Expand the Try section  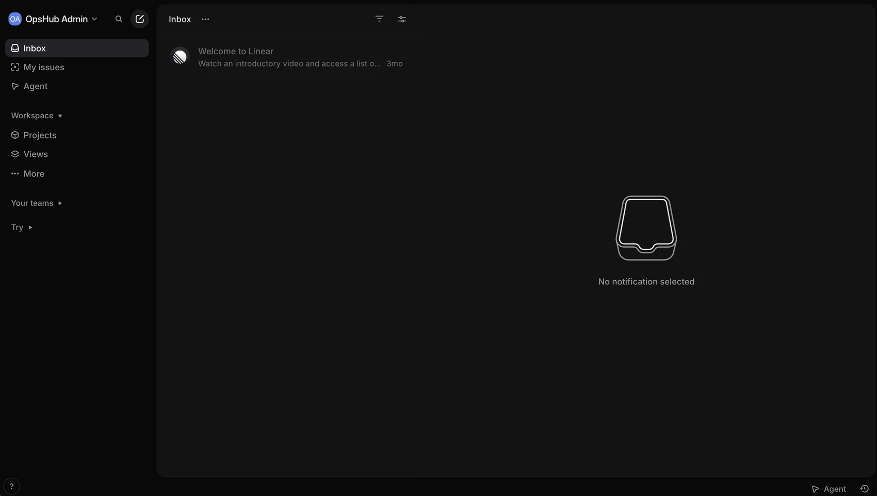(22, 227)
